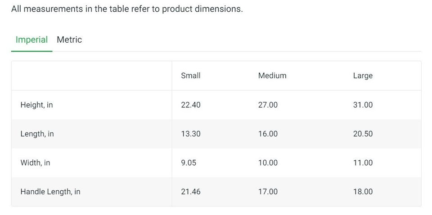The width and height of the screenshot is (432, 215).
Task: Click the Large width value 11.00
Action: (x=363, y=162)
